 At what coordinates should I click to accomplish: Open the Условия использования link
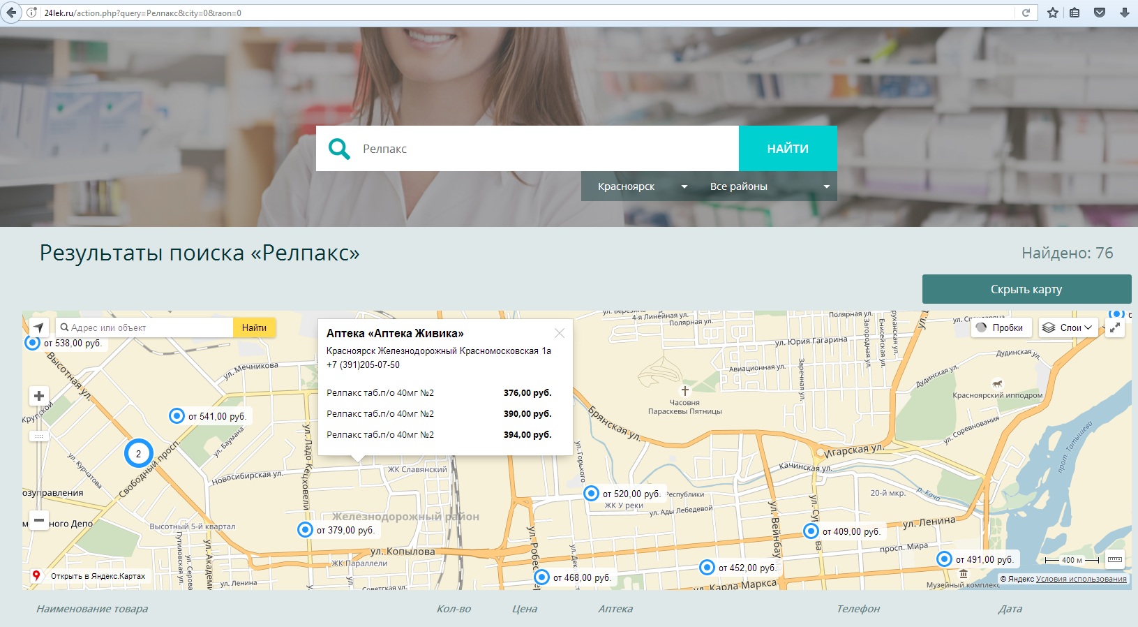tap(1081, 579)
